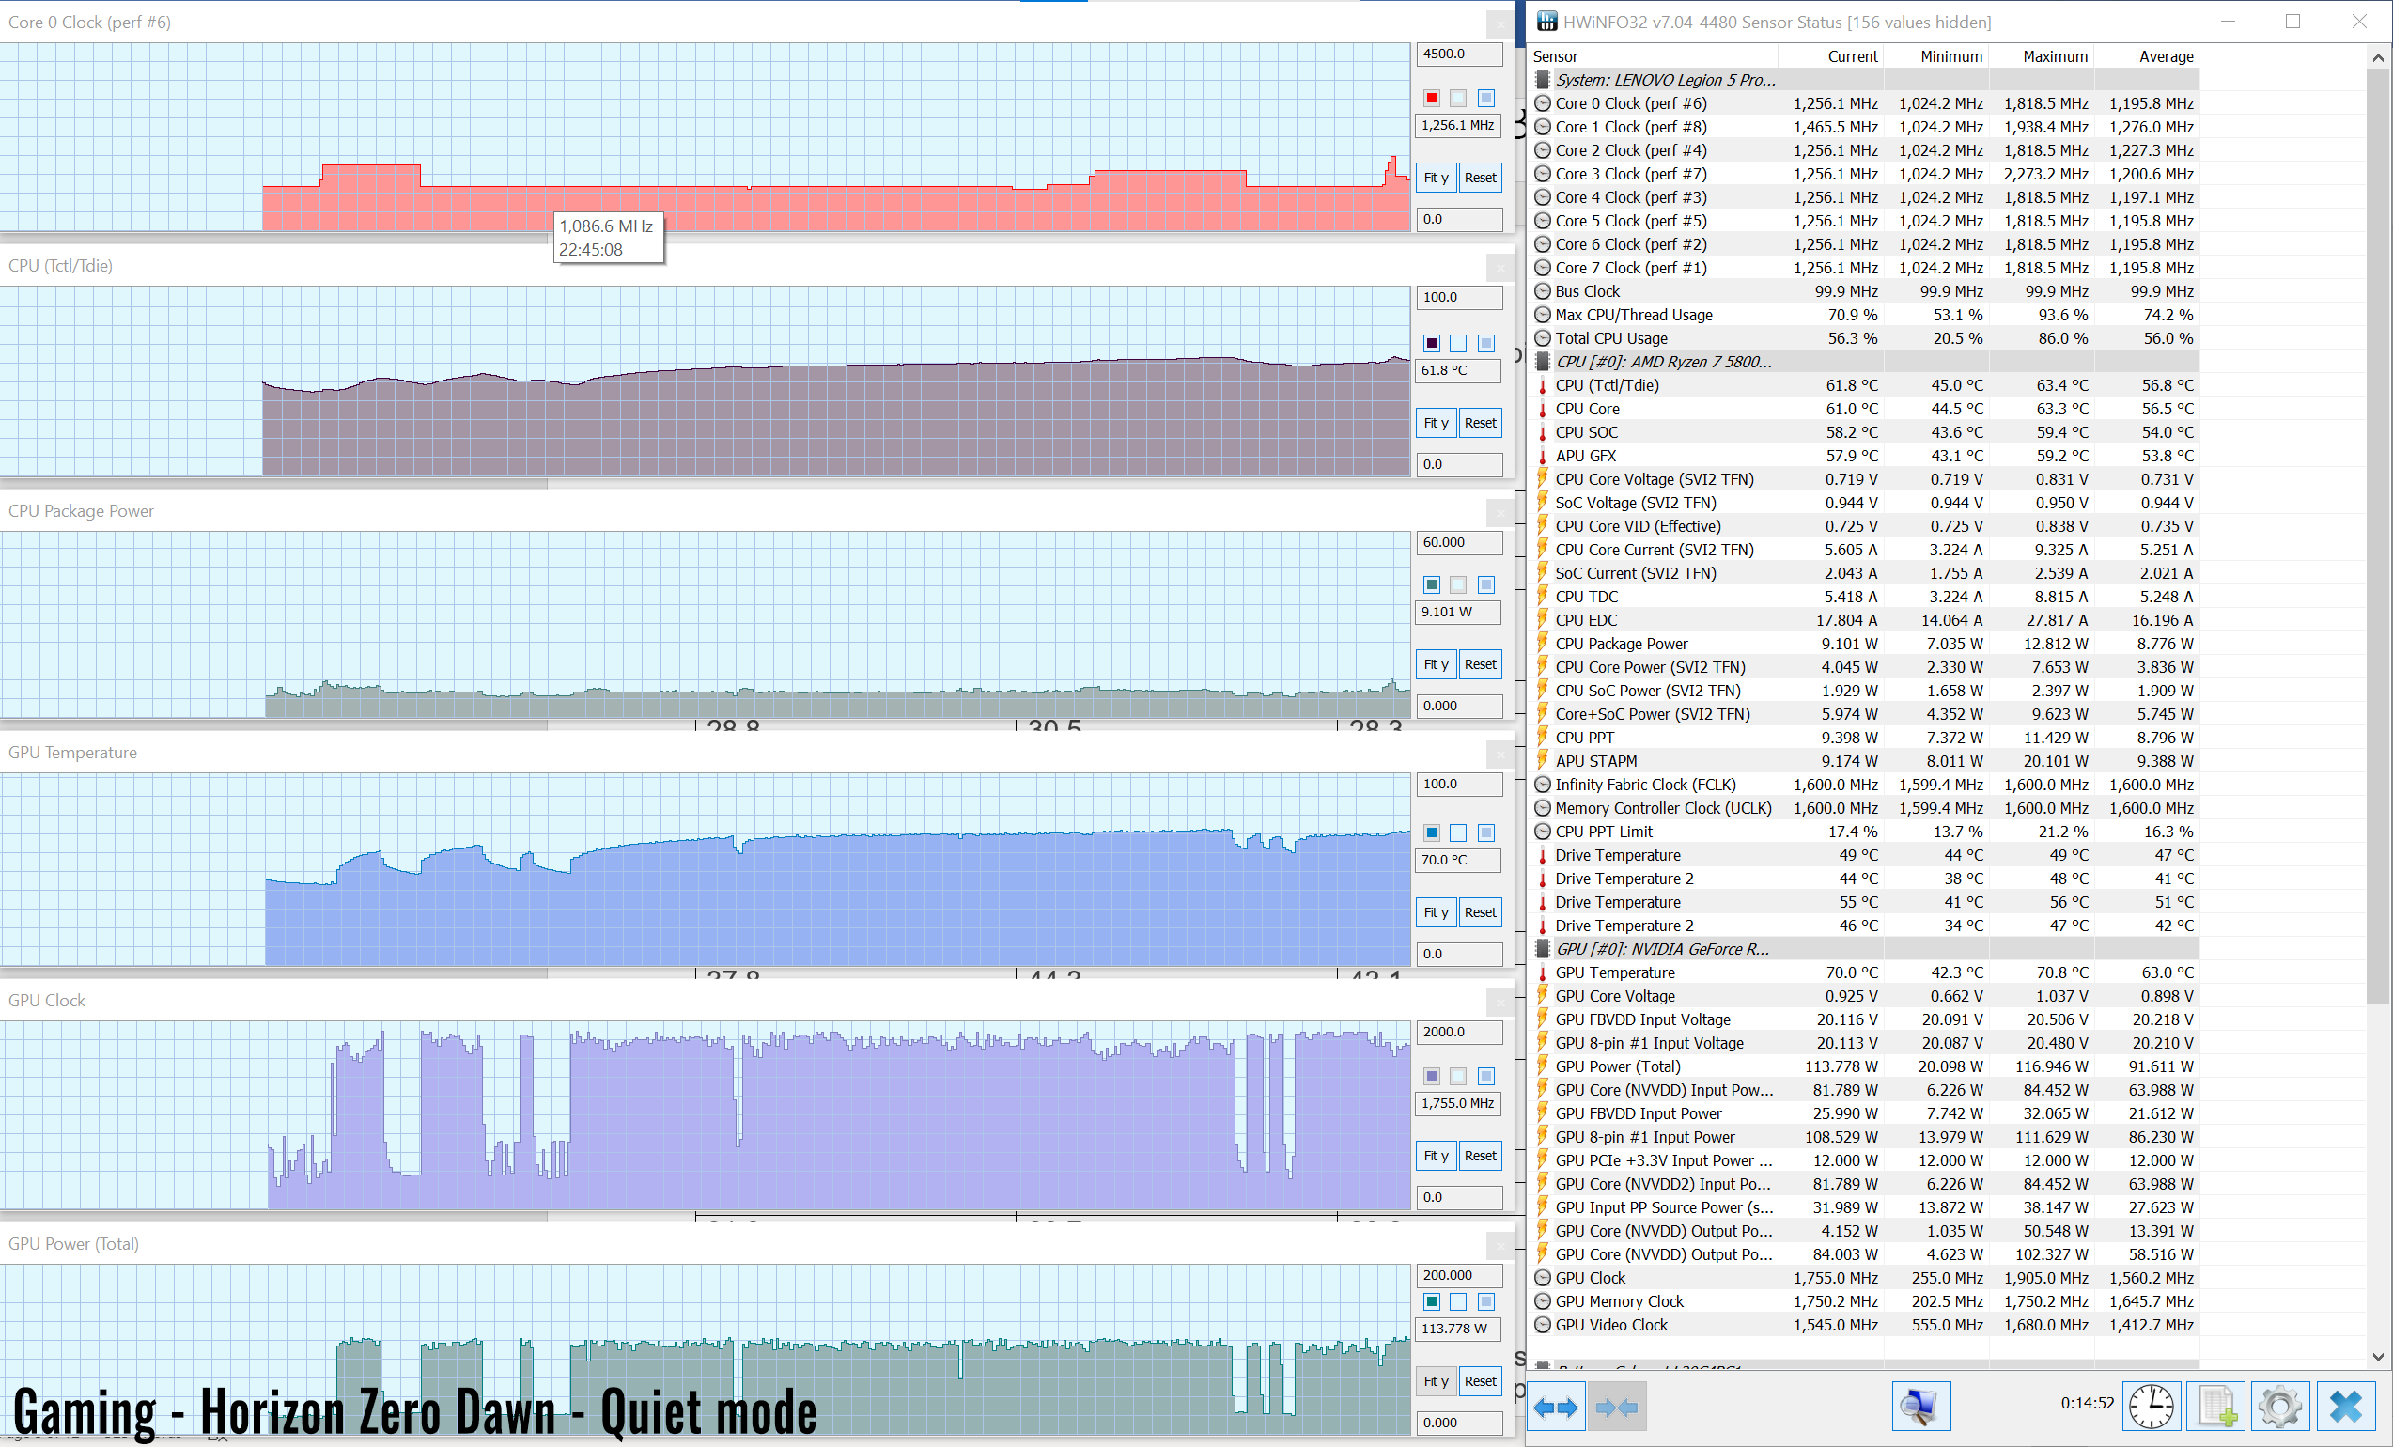Edit the 4500.0 max field of Core 0 Clock graph
Screen dimensions: 2393x1447
tap(1459, 54)
